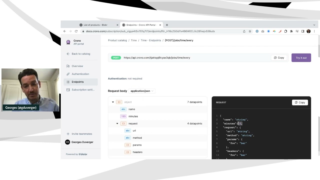Click the Powered by blobr link
This screenshot has height=180, width=320.
76,154
